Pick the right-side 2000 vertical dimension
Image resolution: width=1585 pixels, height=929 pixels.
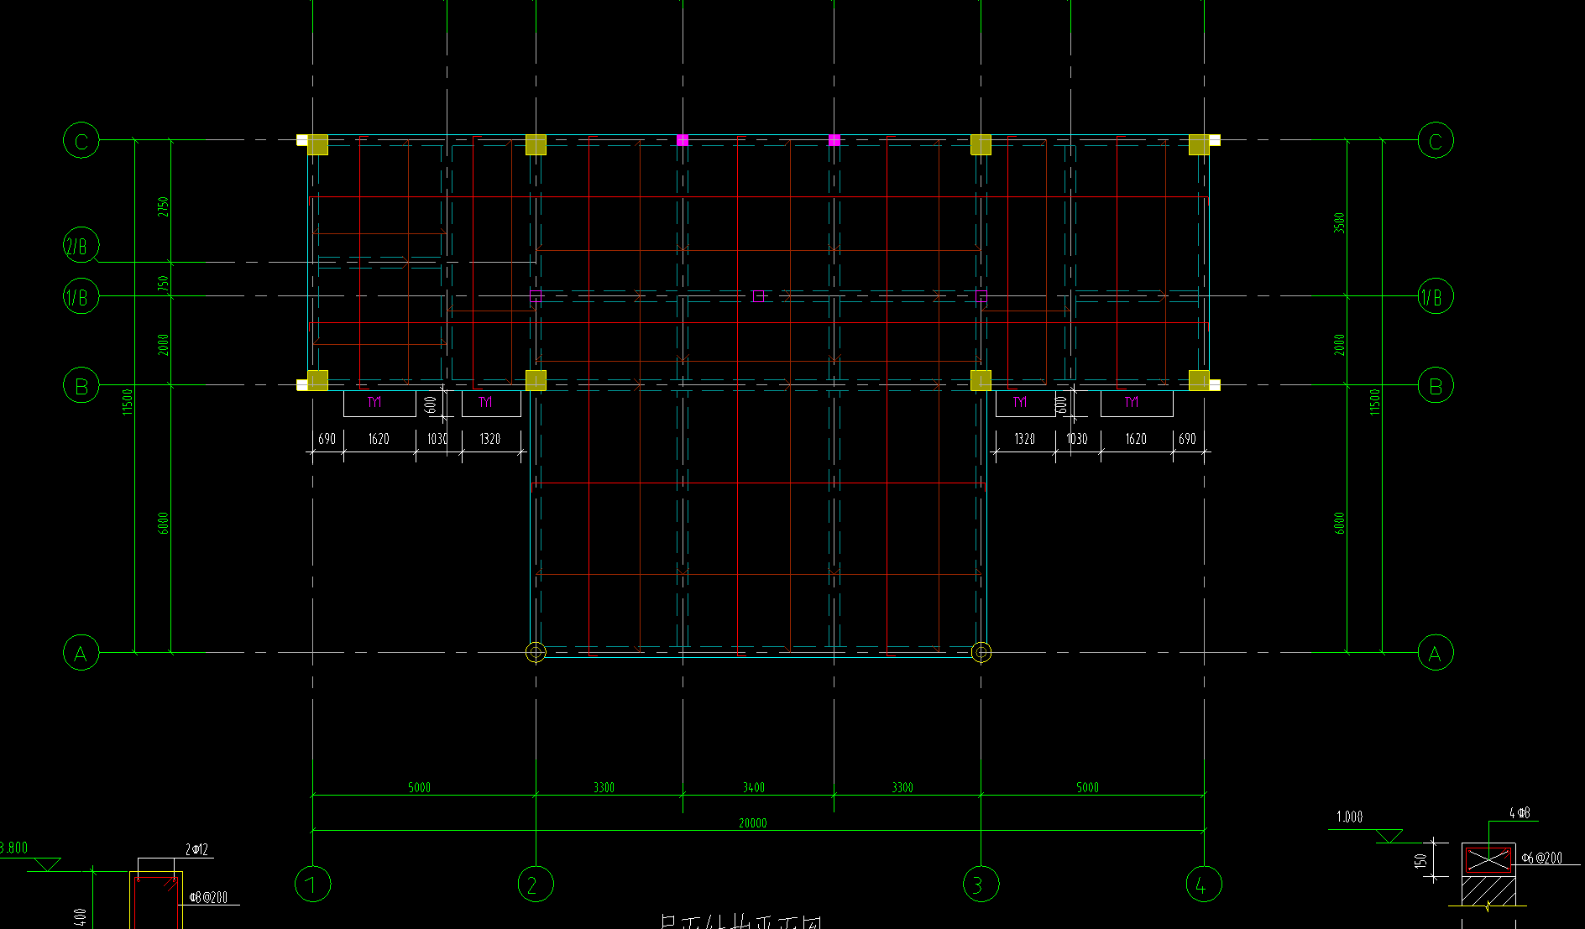[1339, 345]
